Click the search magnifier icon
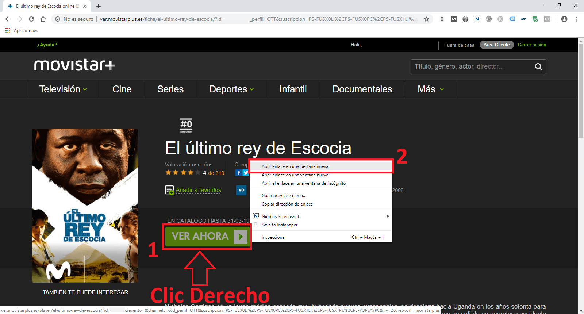The width and height of the screenshot is (584, 314). coord(538,67)
